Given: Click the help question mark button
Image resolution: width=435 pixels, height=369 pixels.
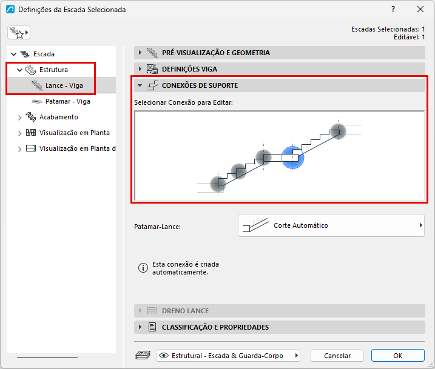Looking at the screenshot, I should click(393, 10).
